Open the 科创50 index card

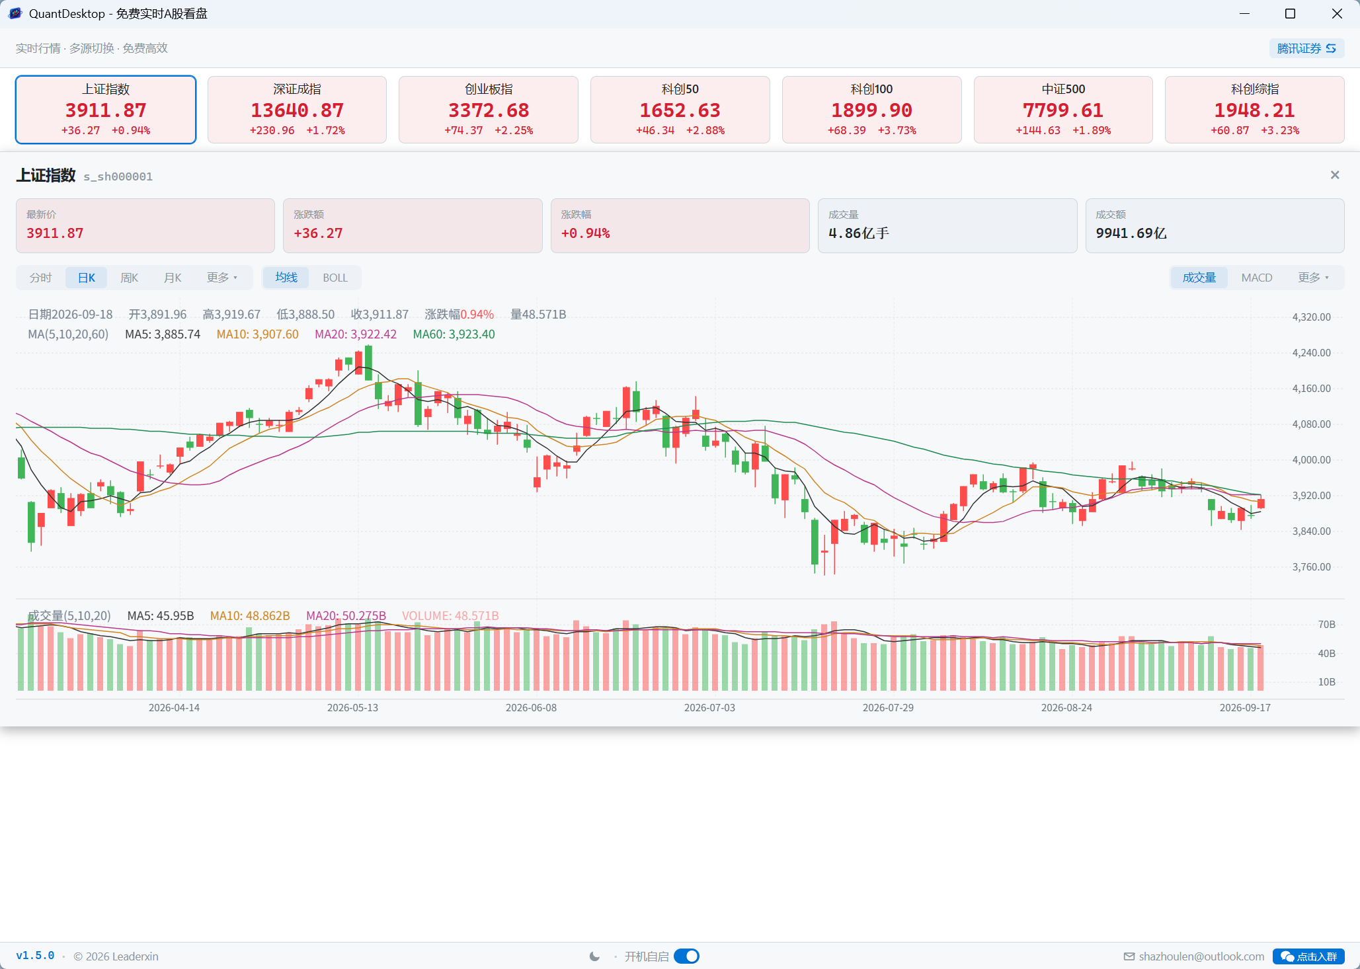coord(680,110)
